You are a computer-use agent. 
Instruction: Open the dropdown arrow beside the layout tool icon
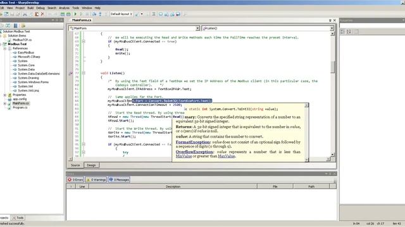pyautogui.click(x=142, y=14)
